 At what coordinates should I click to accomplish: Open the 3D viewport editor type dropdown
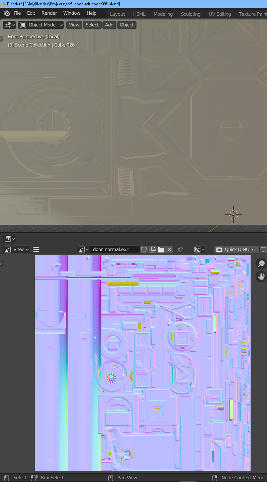pyautogui.click(x=9, y=25)
